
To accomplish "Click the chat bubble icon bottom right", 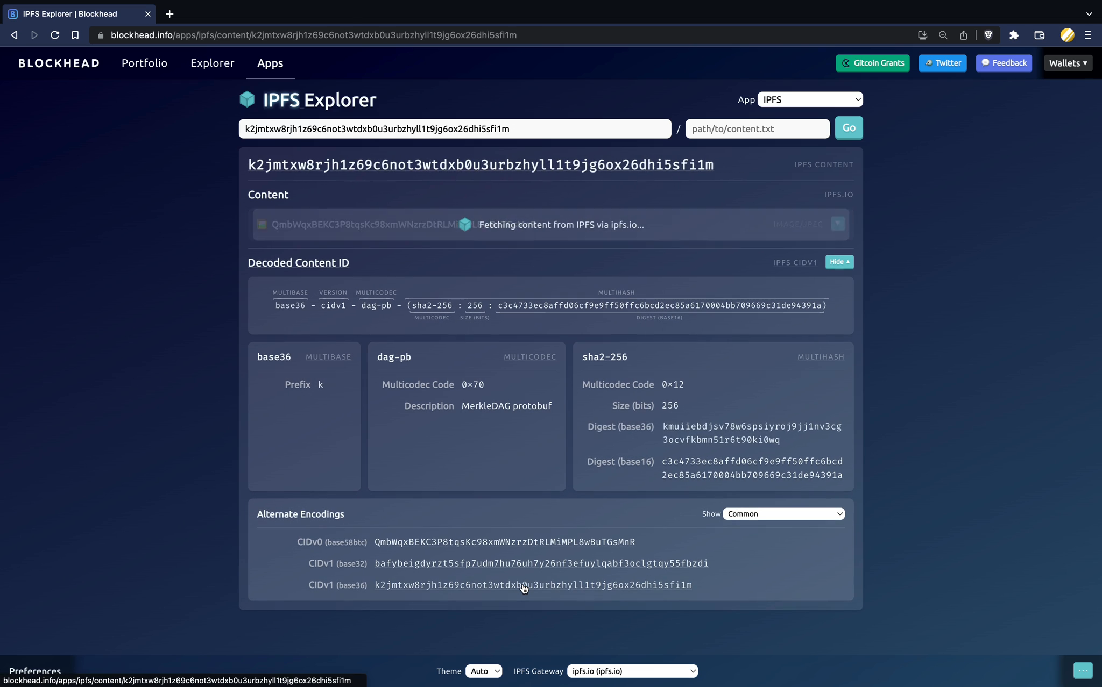I will click(1083, 670).
